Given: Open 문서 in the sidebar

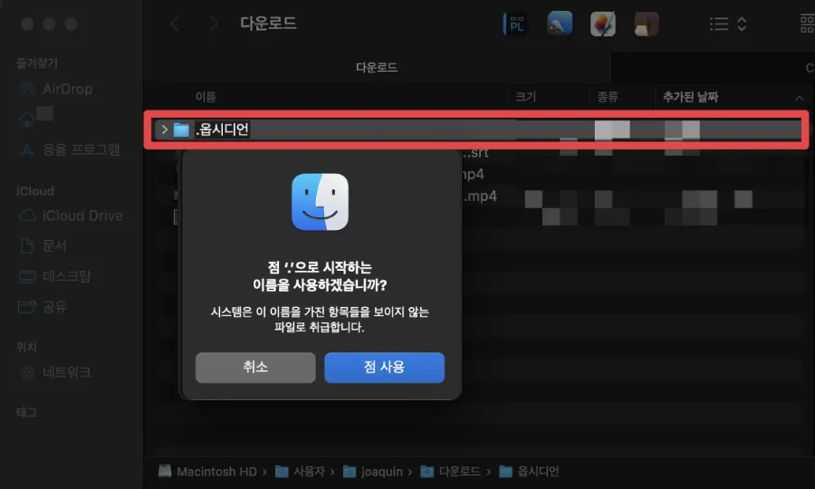Looking at the screenshot, I should pyautogui.click(x=43, y=245).
